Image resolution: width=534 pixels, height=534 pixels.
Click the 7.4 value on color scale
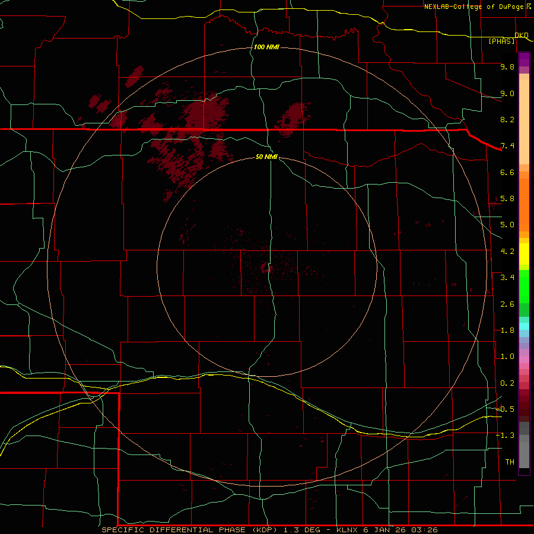click(x=507, y=146)
